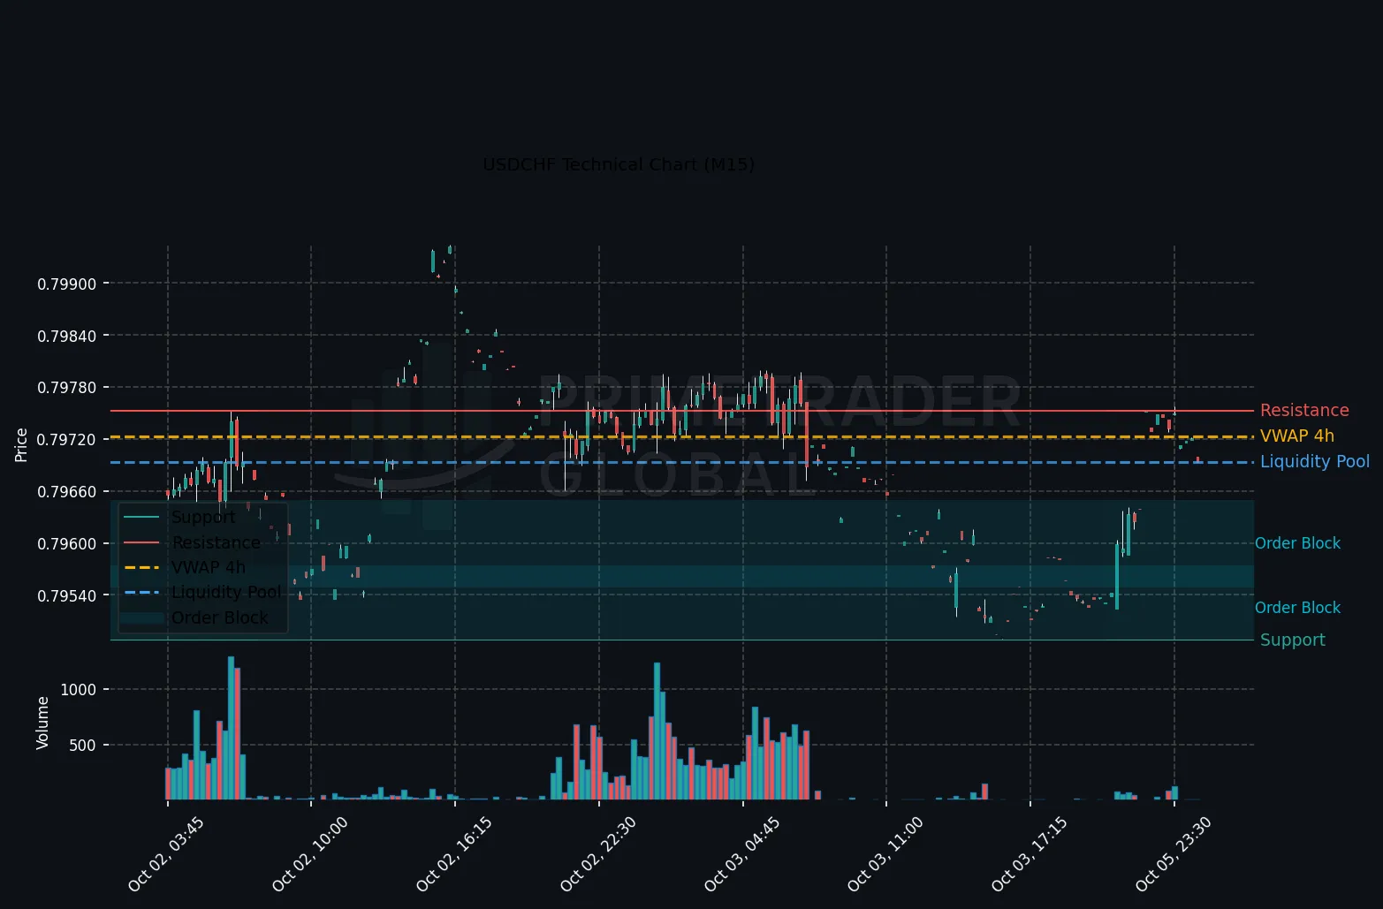Select the 'Order Block' entry in the legend box
Image resolution: width=1383 pixels, height=909 pixels.
(x=220, y=617)
